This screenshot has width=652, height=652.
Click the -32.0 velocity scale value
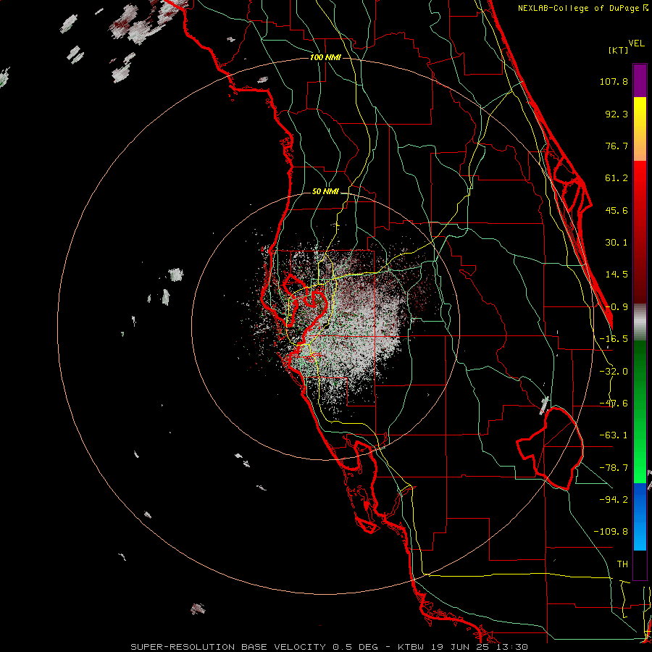(614, 372)
